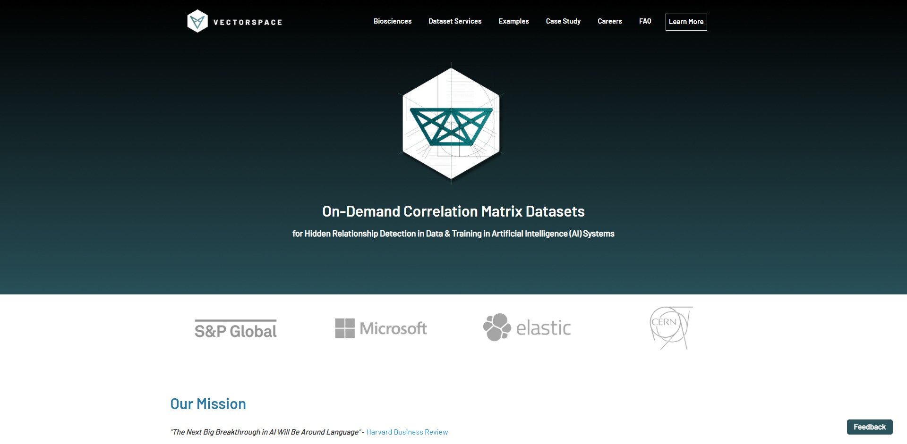Open the FAQ page
Image resolution: width=907 pixels, height=444 pixels.
point(645,21)
